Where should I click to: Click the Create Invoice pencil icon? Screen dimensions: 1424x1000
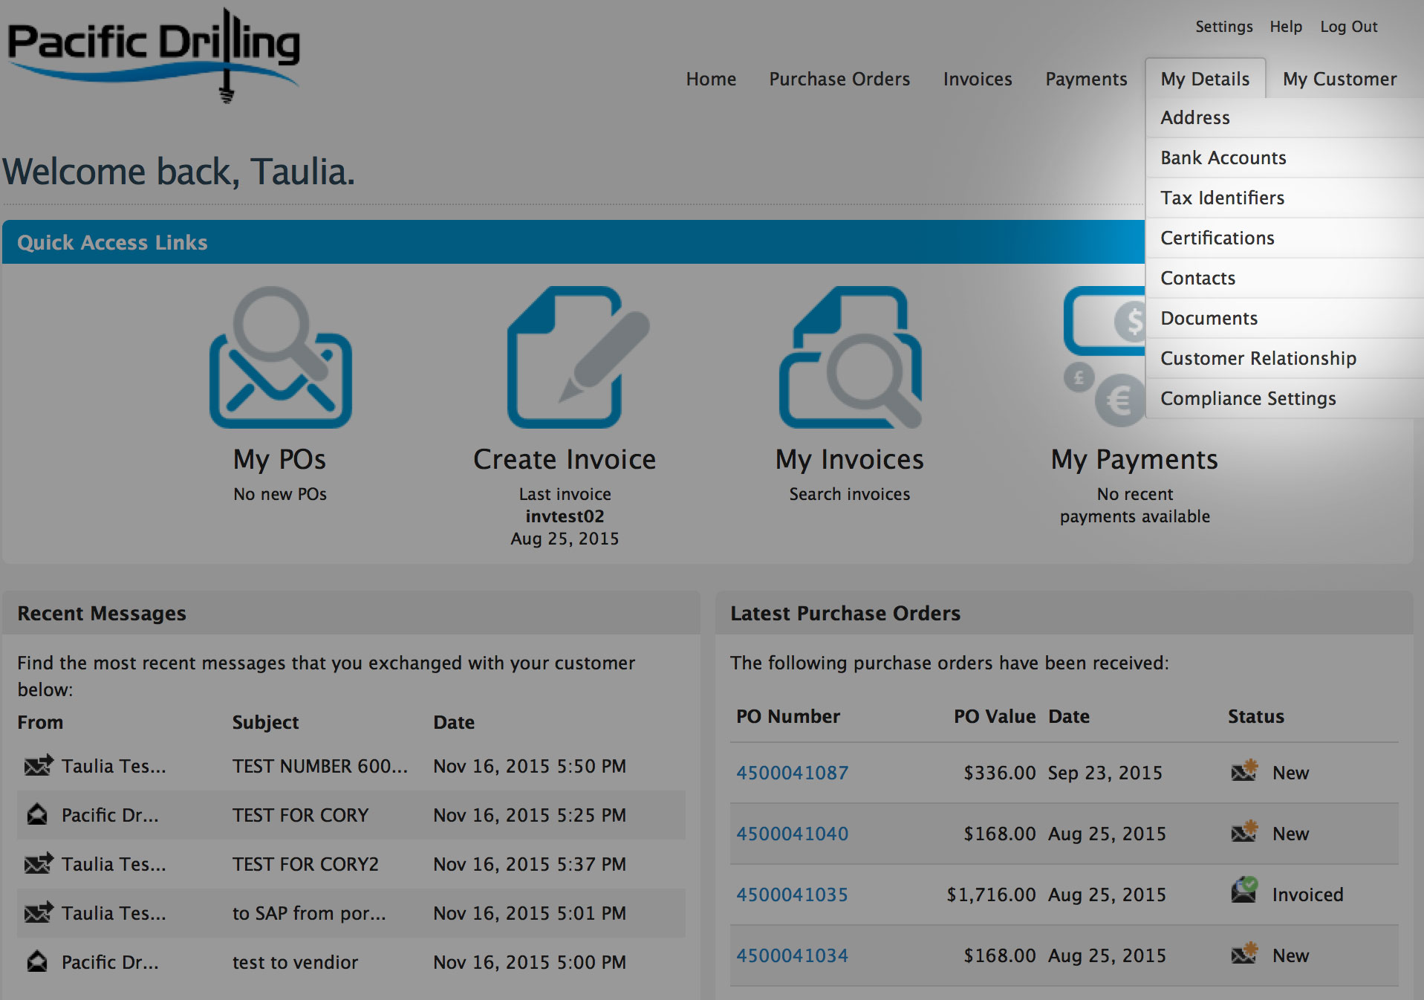tap(577, 357)
